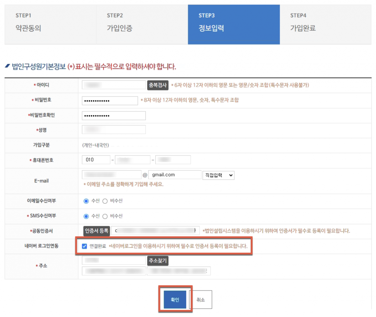Select the STEP3 정보입력 tab
The height and width of the screenshot is (317, 376).
234,24
